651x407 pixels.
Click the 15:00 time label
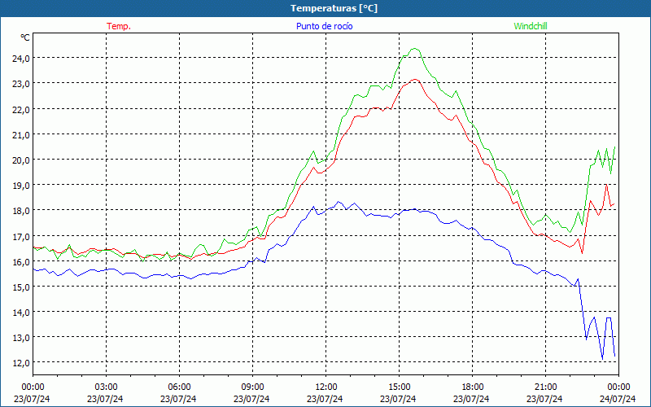399,387
